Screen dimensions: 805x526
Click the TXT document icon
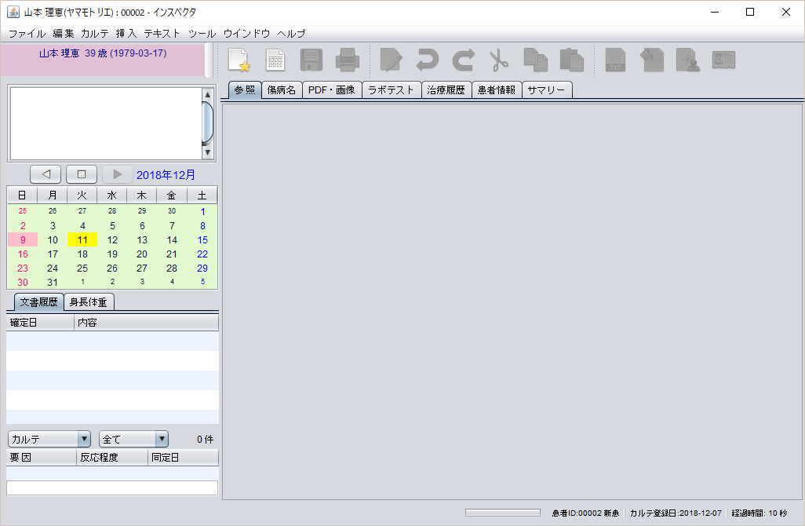click(615, 60)
